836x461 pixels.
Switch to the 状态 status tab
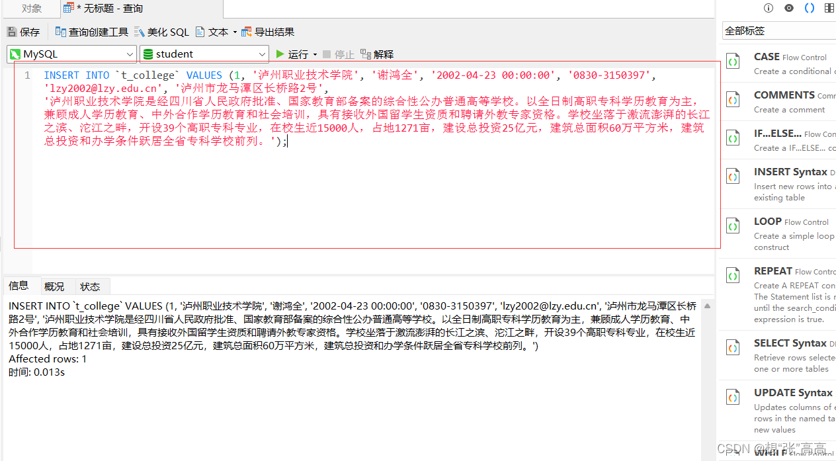click(x=90, y=286)
